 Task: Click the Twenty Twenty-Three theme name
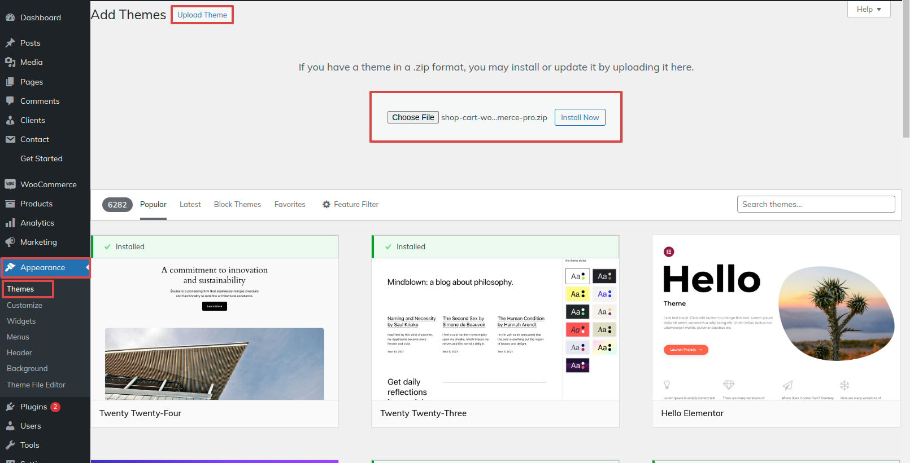[x=423, y=413]
